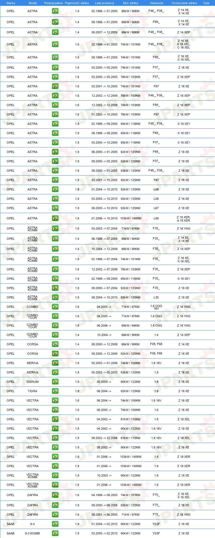Click the petrol fuel icon in the SAAB 9-3 KOMBI row
The image size is (215, 538).
55,533
